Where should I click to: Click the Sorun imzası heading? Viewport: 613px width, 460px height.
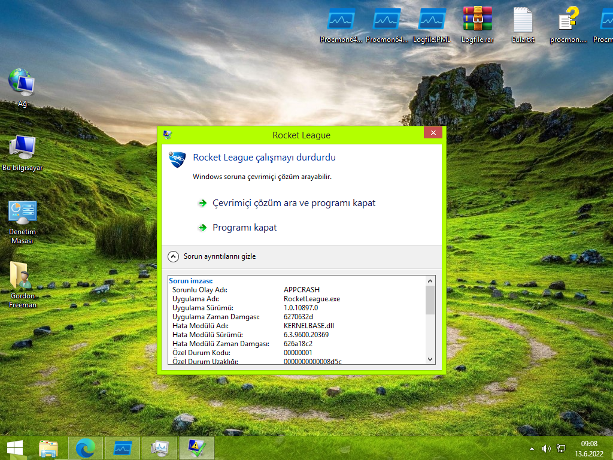(191, 281)
